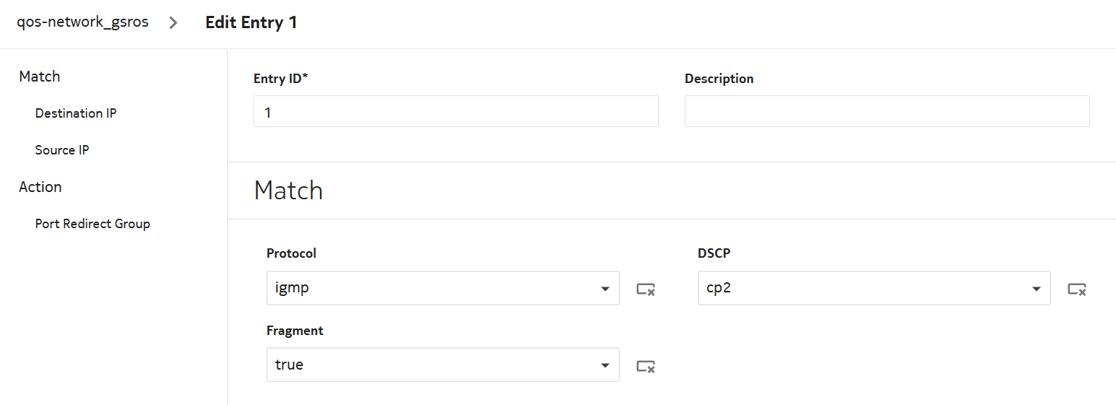
Task: Open Port Redirect Group in sidebar
Action: point(92,224)
